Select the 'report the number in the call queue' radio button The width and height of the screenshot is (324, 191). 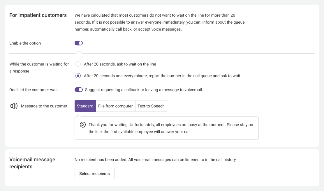[x=78, y=76]
